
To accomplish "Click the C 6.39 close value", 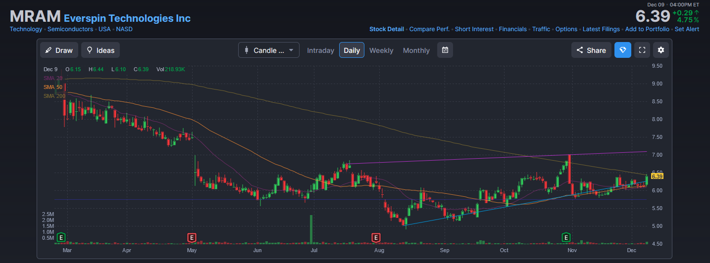I will coord(141,69).
